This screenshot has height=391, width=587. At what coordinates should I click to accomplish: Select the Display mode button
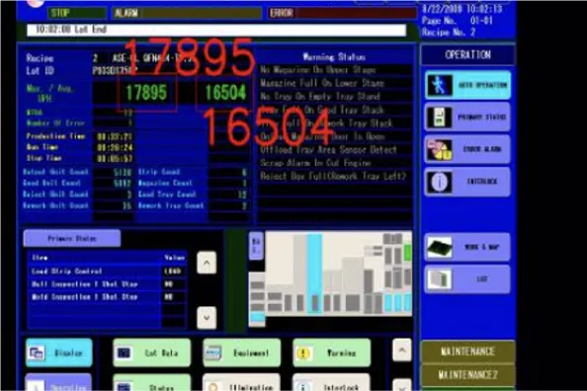tap(58, 352)
